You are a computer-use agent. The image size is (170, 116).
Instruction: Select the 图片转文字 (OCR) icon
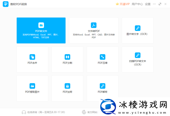pyautogui.click(x=138, y=28)
